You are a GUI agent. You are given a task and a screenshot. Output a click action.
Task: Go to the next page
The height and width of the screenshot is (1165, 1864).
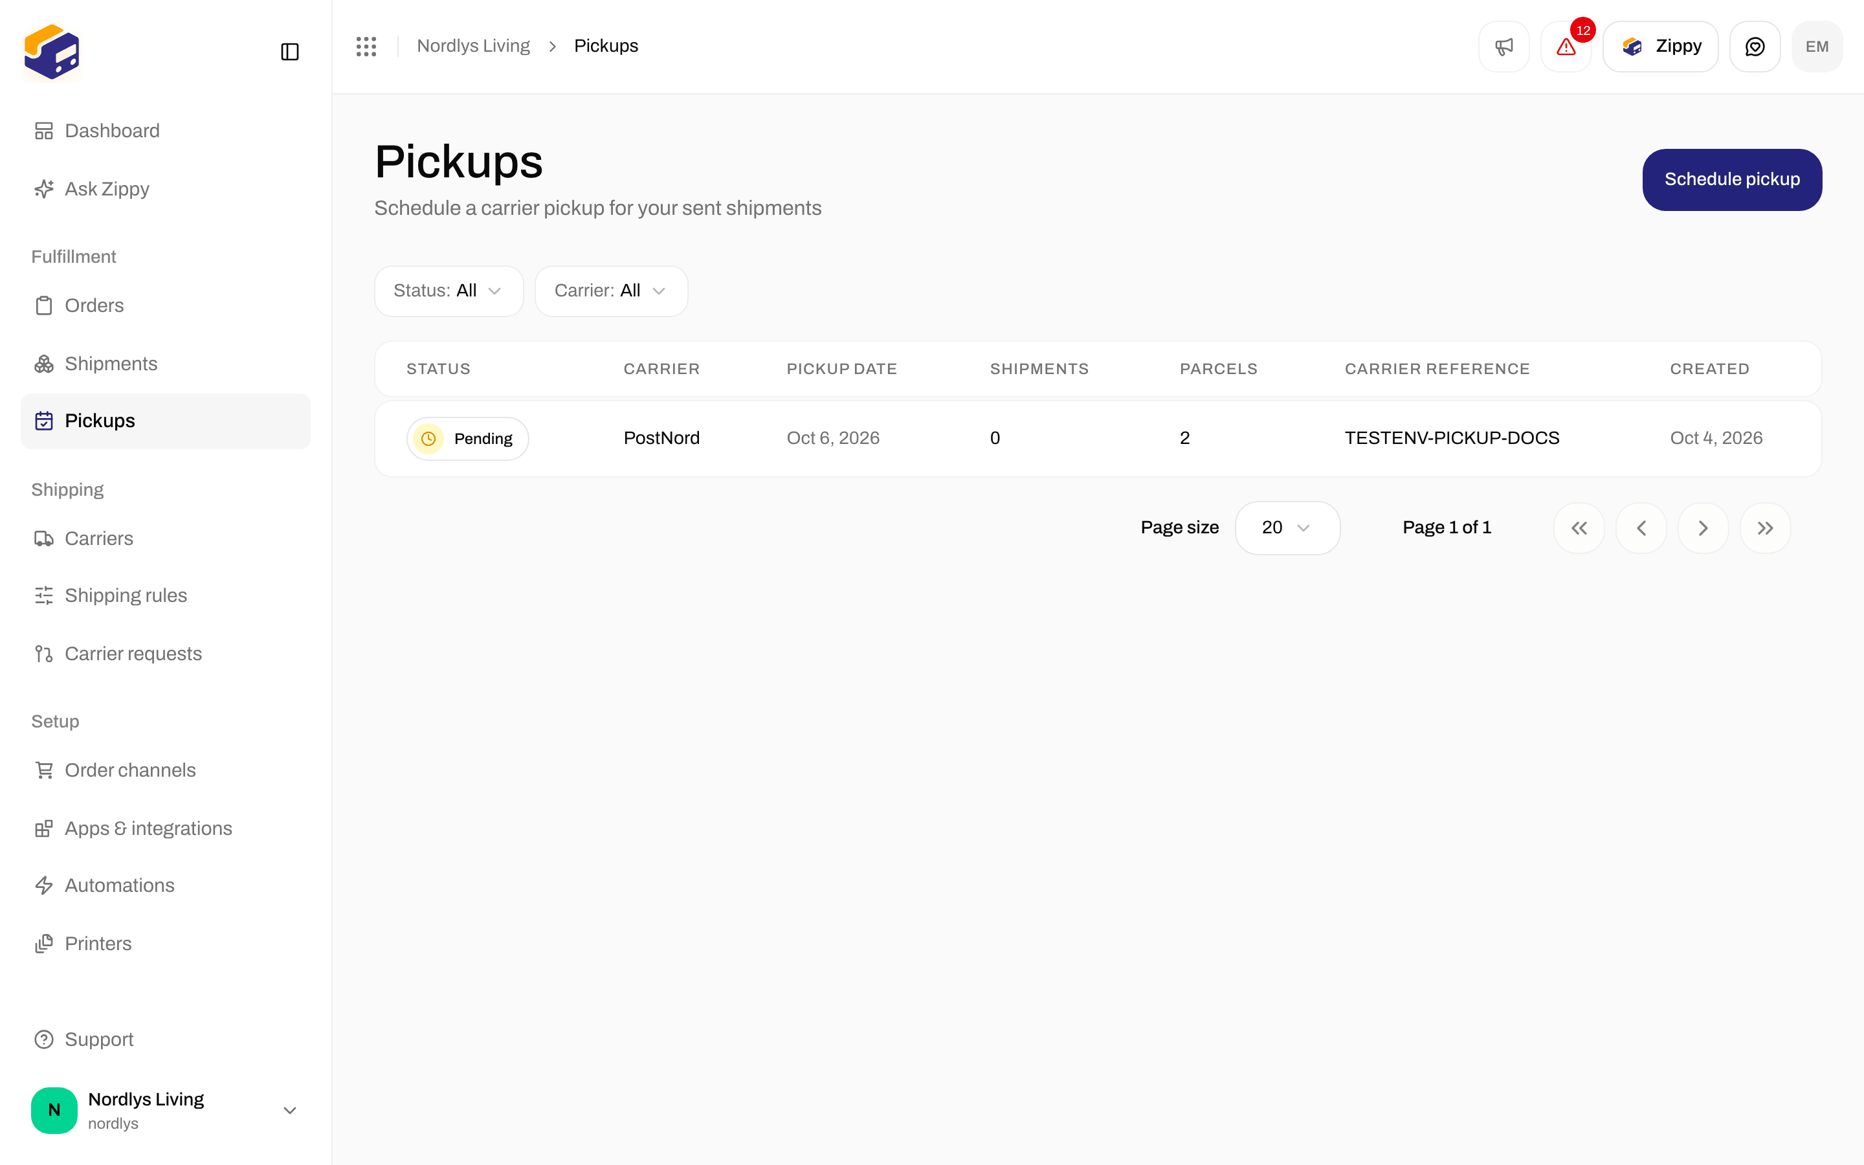(1703, 527)
